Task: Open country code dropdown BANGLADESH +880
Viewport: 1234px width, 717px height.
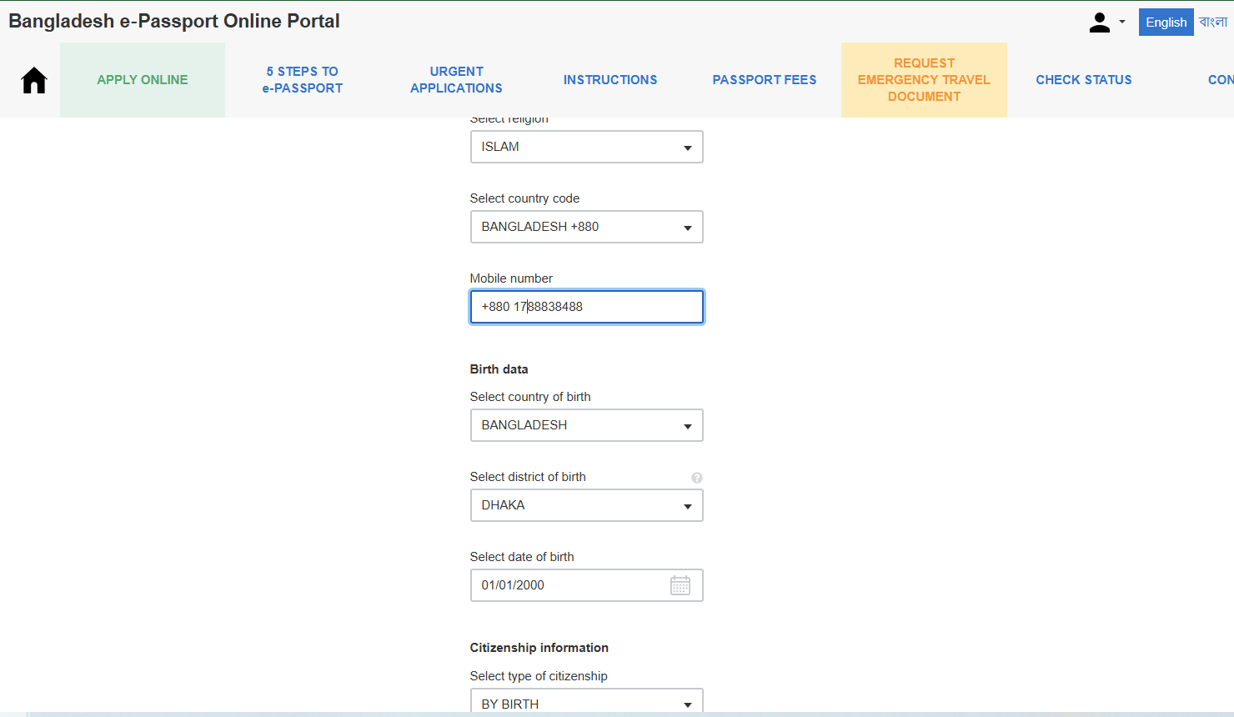Action: coord(587,227)
